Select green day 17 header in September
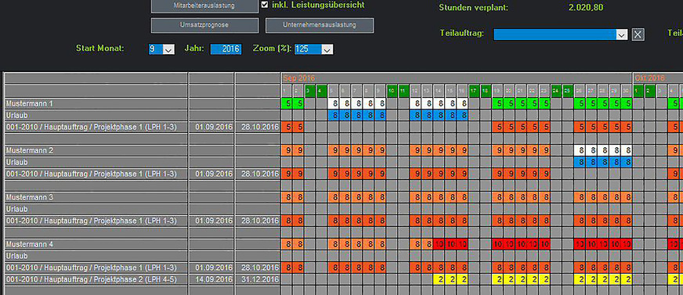Viewport: 683px width, 295px height. pos(474,91)
